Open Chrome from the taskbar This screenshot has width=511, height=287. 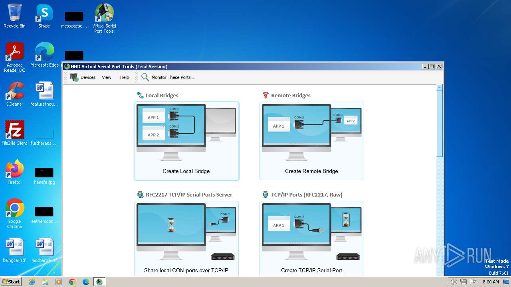(x=72, y=282)
